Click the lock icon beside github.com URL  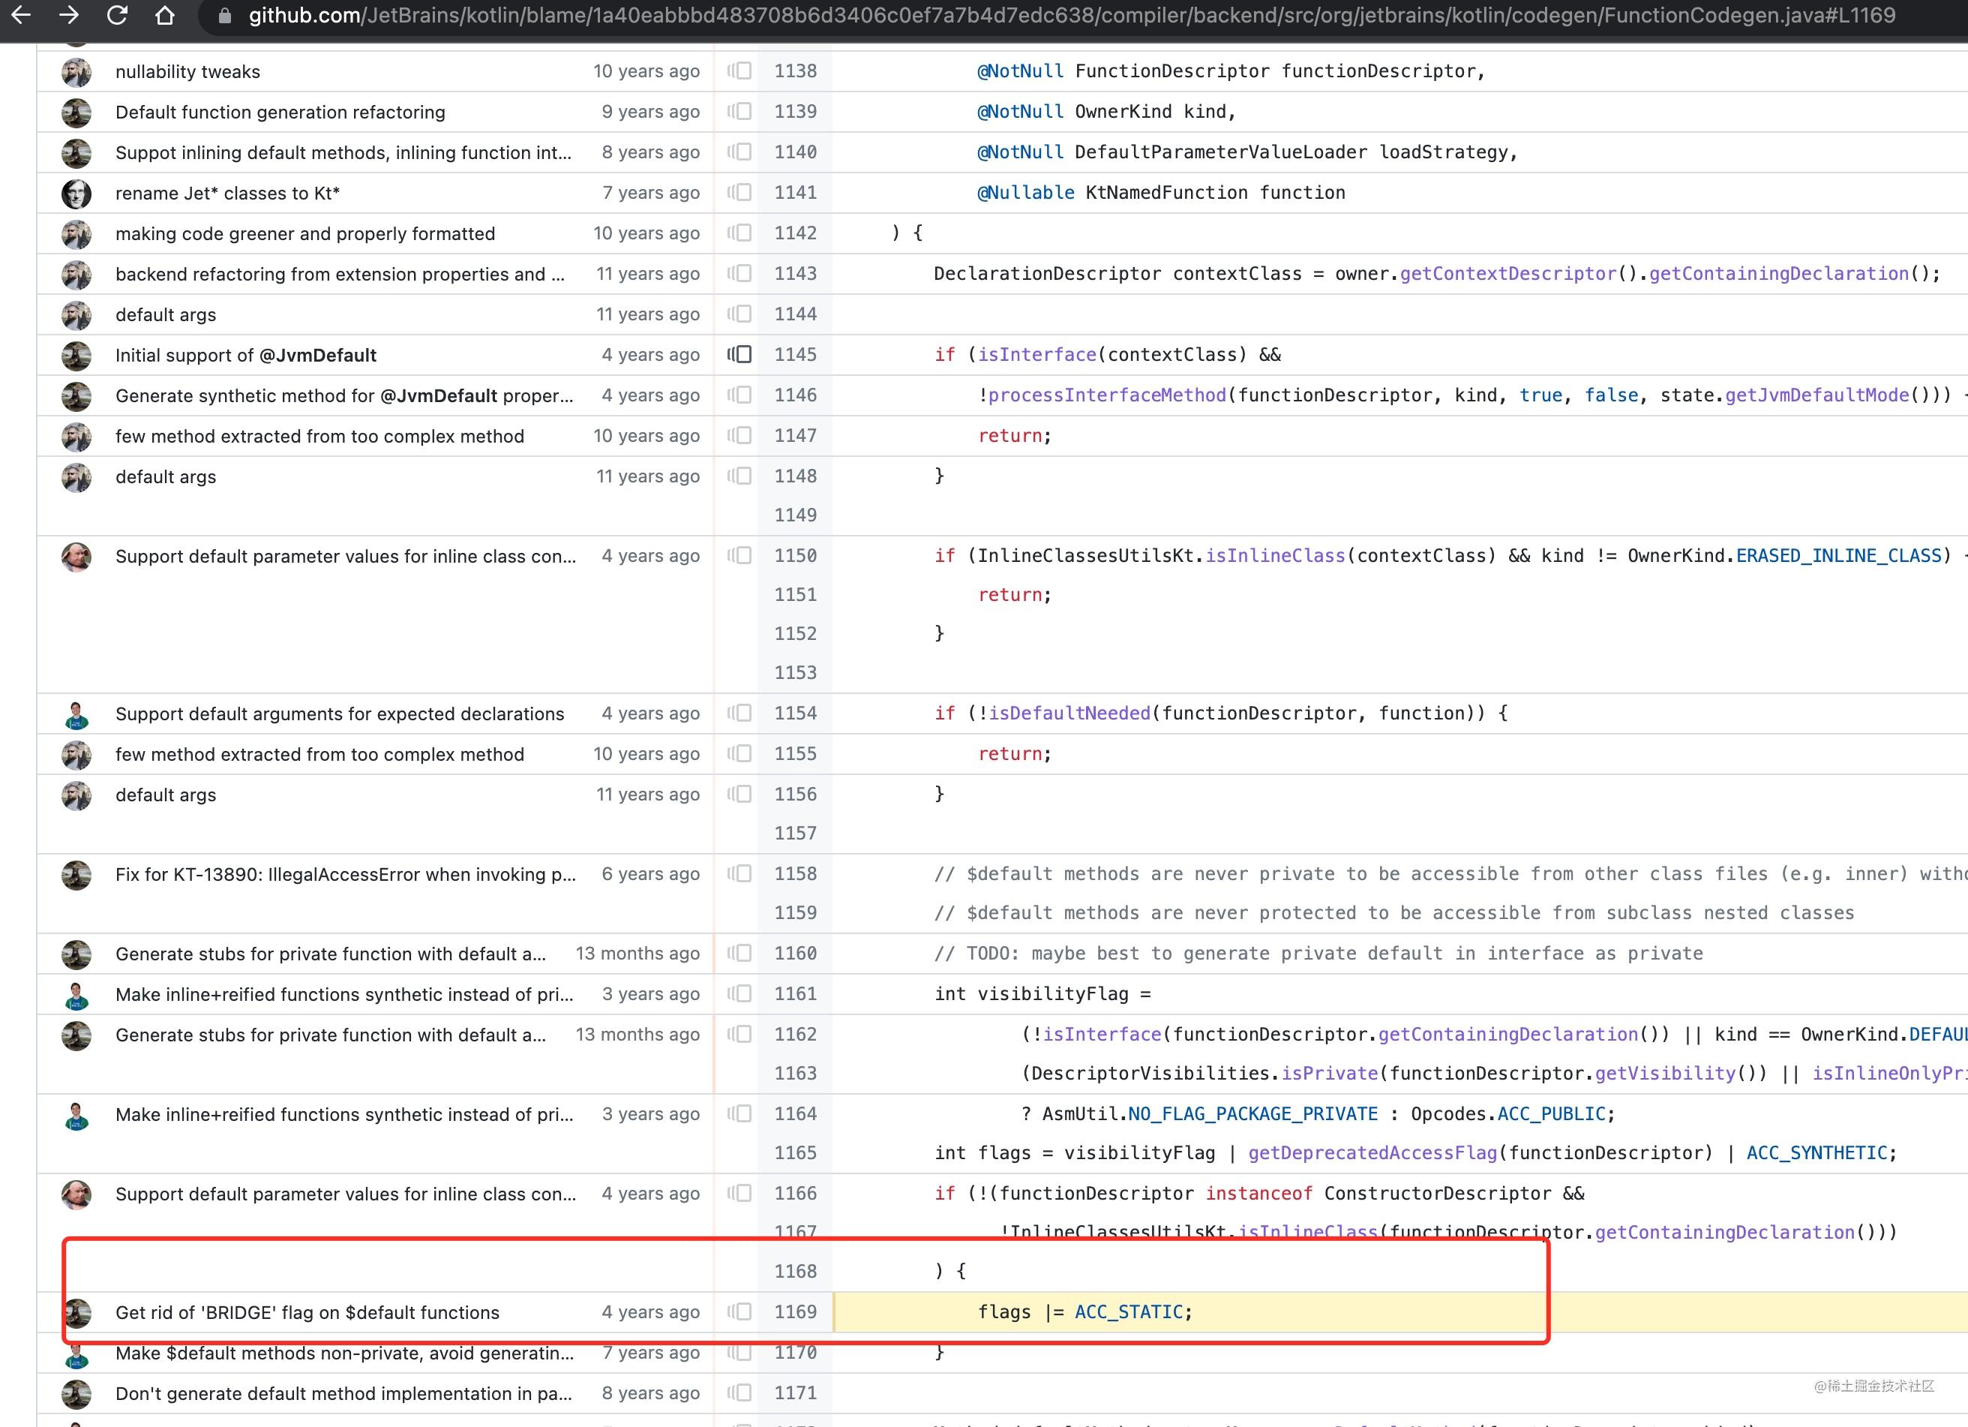225,16
